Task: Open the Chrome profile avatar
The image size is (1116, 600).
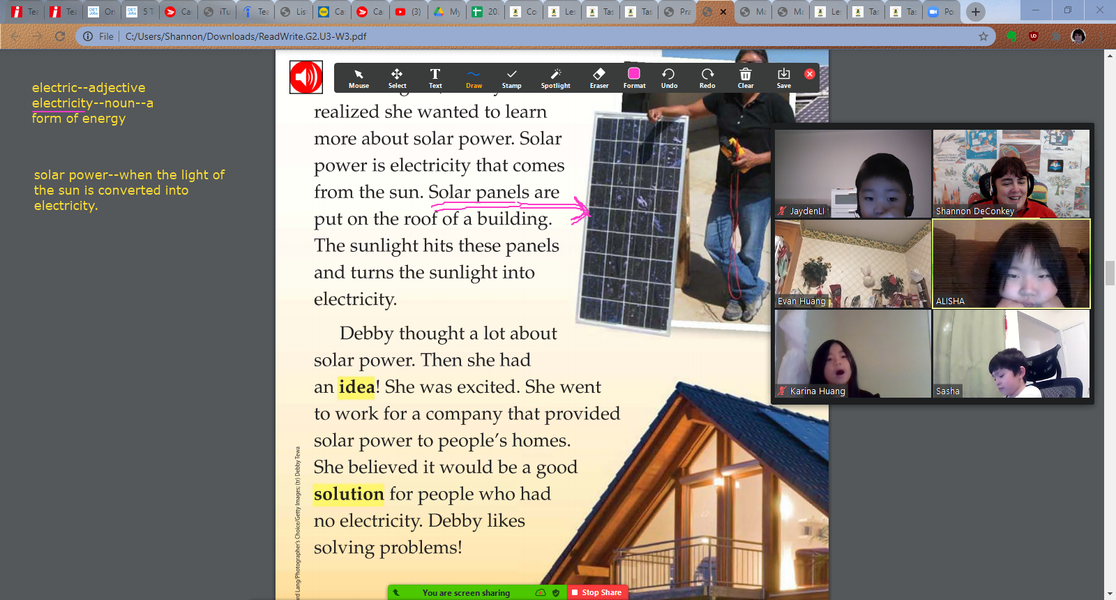Action: 1078,36
